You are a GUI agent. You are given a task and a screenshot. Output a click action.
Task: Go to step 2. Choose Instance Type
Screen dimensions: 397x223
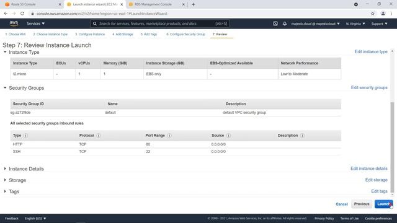point(50,34)
